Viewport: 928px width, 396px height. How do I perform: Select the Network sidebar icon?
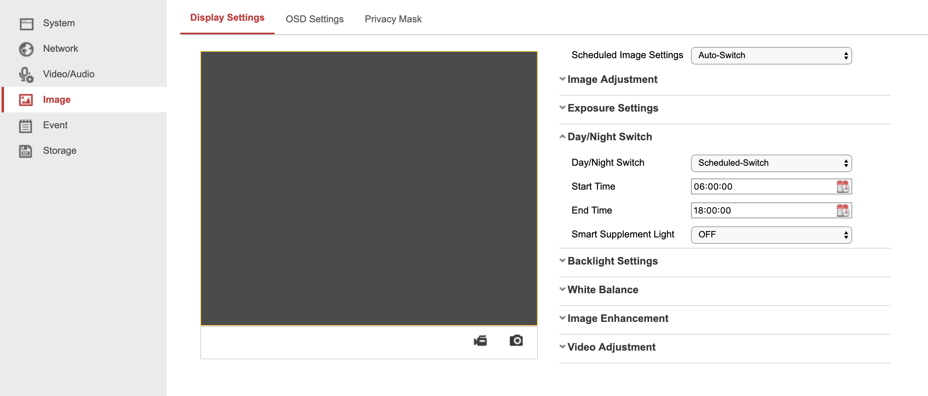pyautogui.click(x=26, y=49)
